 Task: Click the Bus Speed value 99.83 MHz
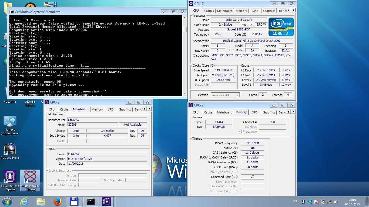pyautogui.click(x=223, y=80)
